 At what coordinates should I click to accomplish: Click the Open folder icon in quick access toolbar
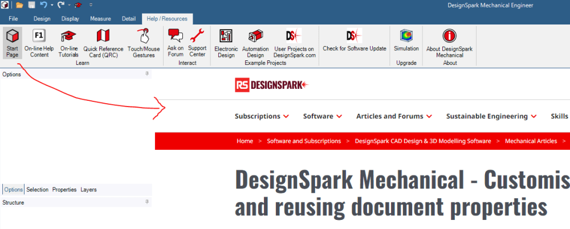(19, 6)
